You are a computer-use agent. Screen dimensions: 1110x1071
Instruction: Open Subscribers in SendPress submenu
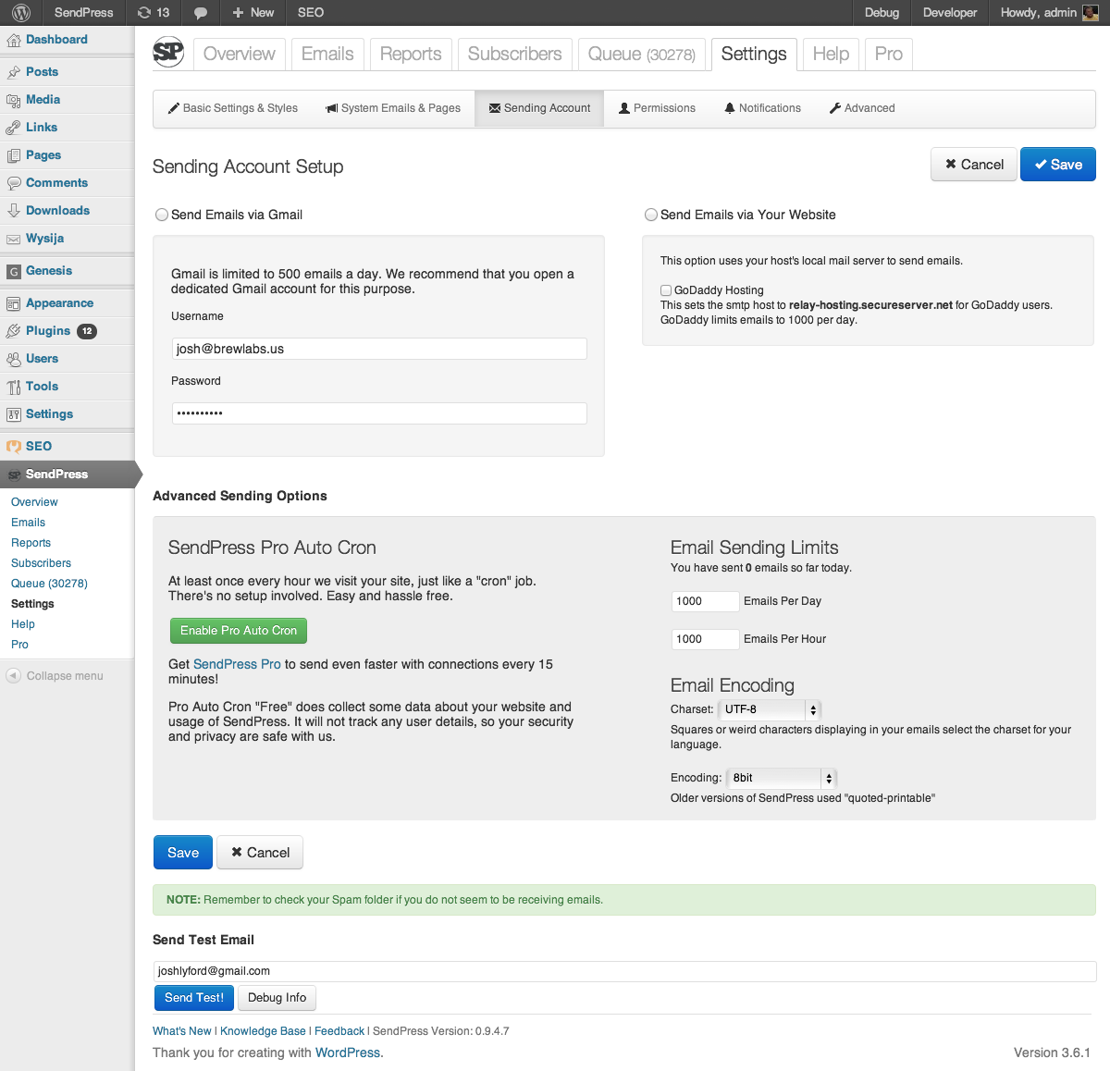point(41,563)
